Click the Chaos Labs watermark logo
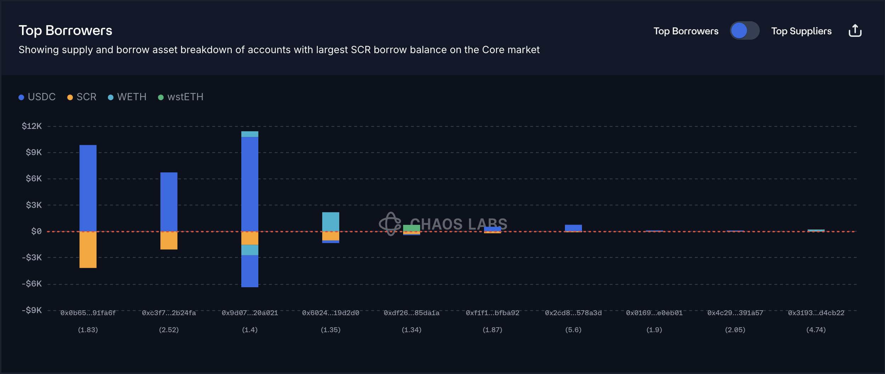The image size is (885, 374). [390, 224]
